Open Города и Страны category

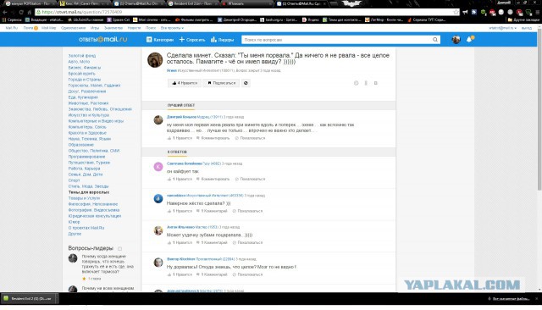pyautogui.click(x=85, y=80)
